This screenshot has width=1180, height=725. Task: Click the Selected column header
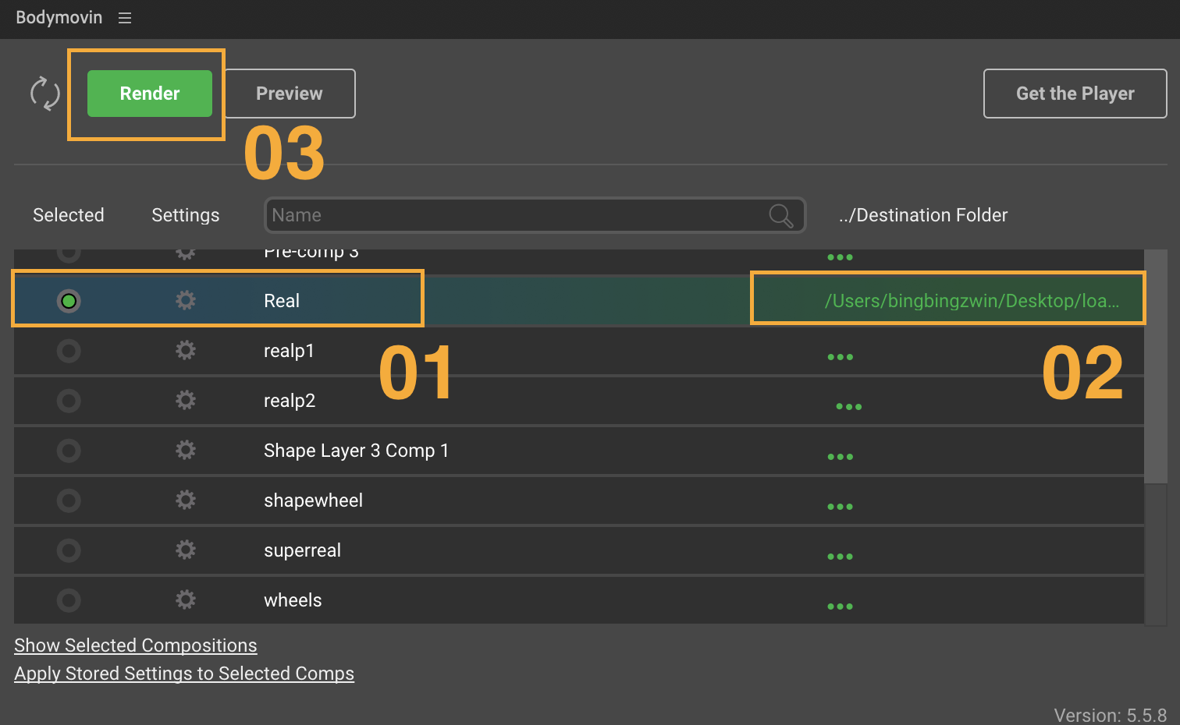click(69, 215)
